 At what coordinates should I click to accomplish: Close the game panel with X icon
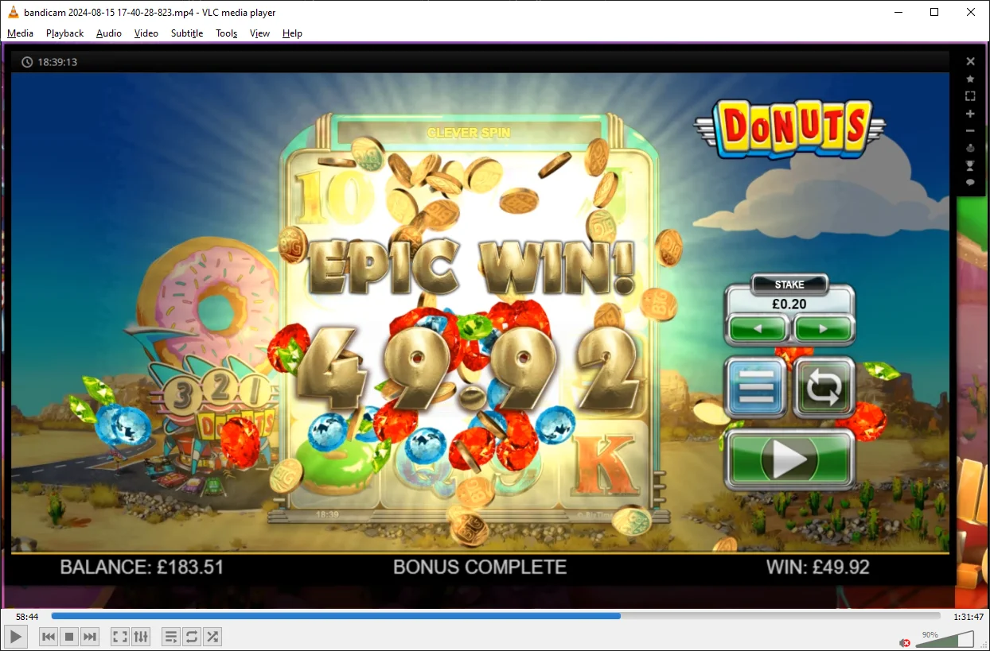point(970,61)
